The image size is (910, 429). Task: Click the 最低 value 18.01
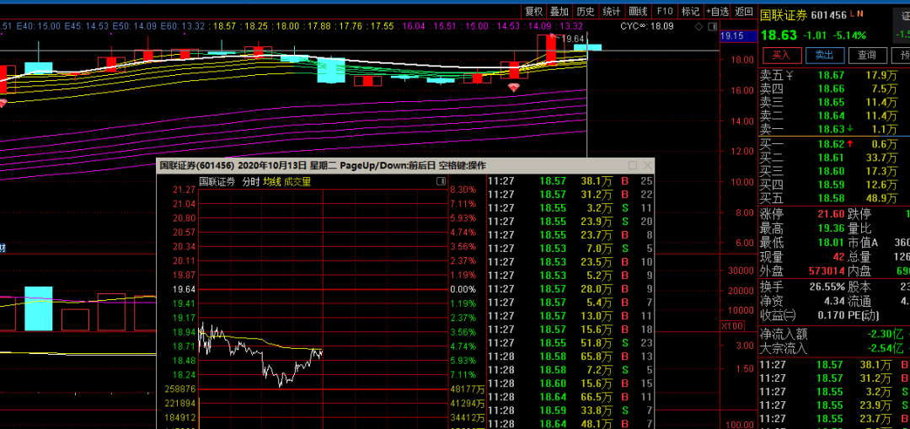831,243
